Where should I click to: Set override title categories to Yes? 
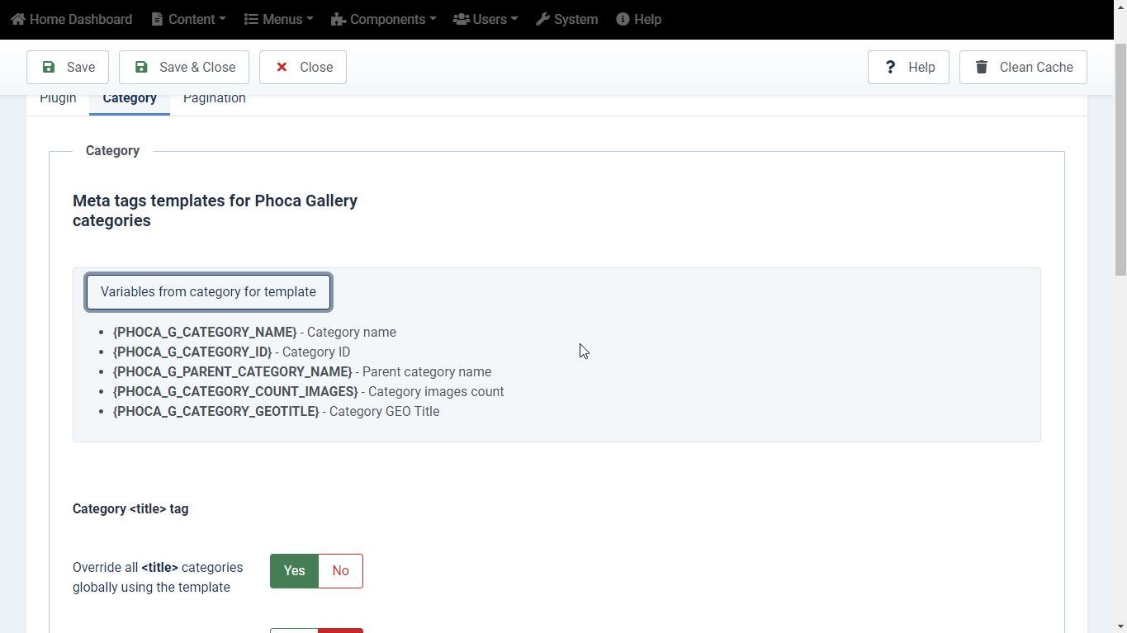coord(294,571)
